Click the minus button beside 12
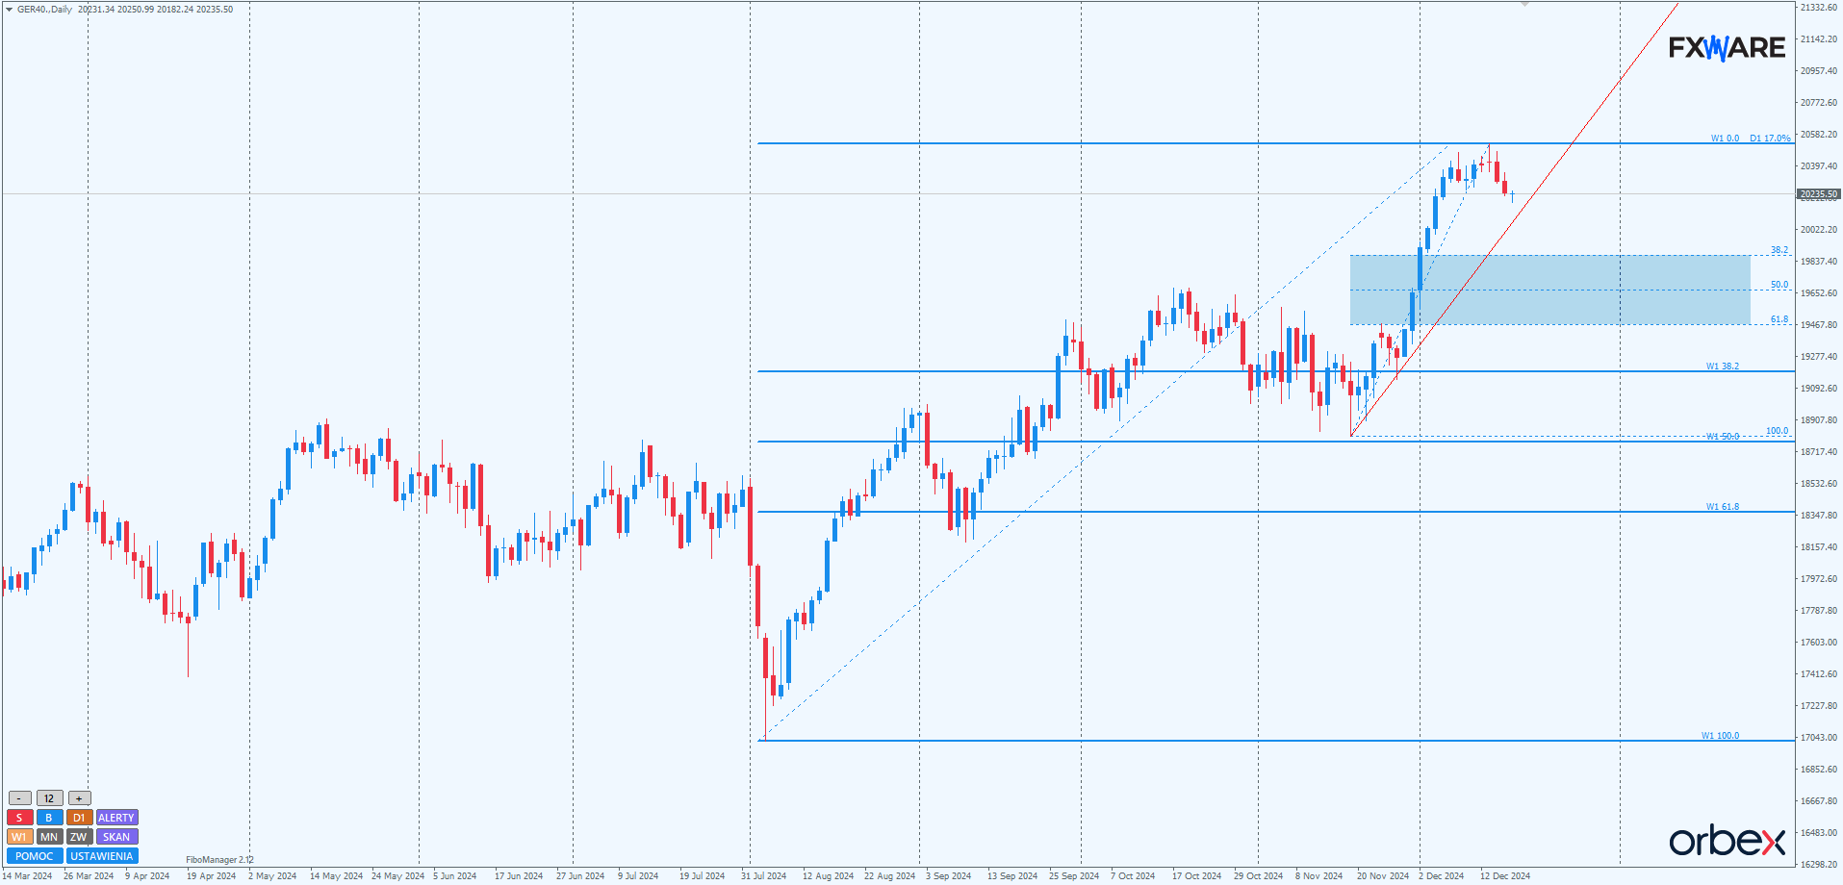Image resolution: width=1843 pixels, height=885 pixels. click(x=19, y=798)
